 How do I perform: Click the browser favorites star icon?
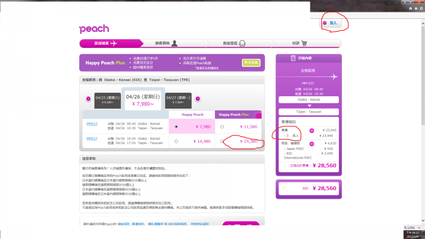pyautogui.click(x=416, y=9)
